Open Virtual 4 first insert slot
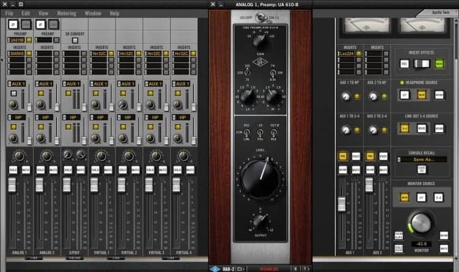The width and height of the screenshot is (459, 272). point(181,54)
